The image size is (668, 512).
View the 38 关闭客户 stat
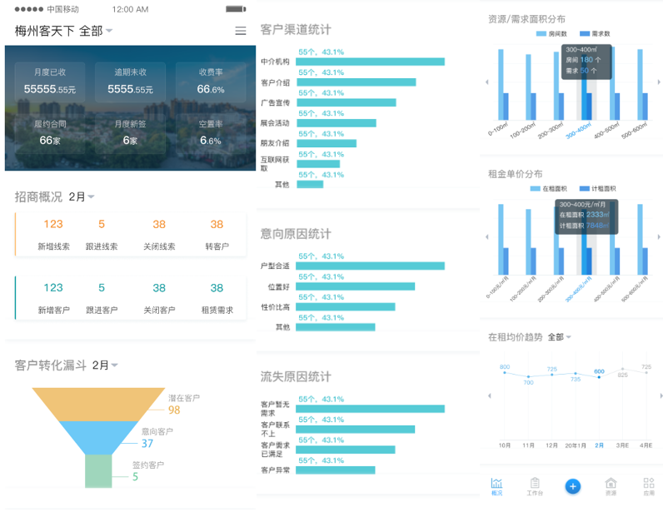pyautogui.click(x=159, y=298)
